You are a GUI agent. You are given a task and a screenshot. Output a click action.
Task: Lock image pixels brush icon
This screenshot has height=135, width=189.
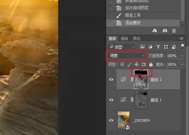129,64
